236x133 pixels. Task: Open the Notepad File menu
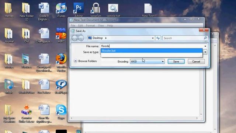[73, 25]
